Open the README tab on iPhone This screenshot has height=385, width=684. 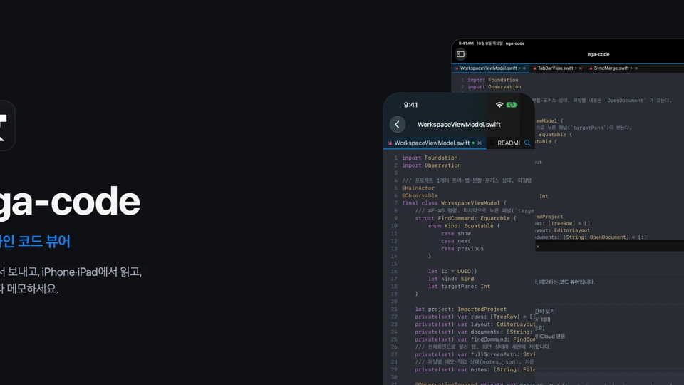point(509,143)
